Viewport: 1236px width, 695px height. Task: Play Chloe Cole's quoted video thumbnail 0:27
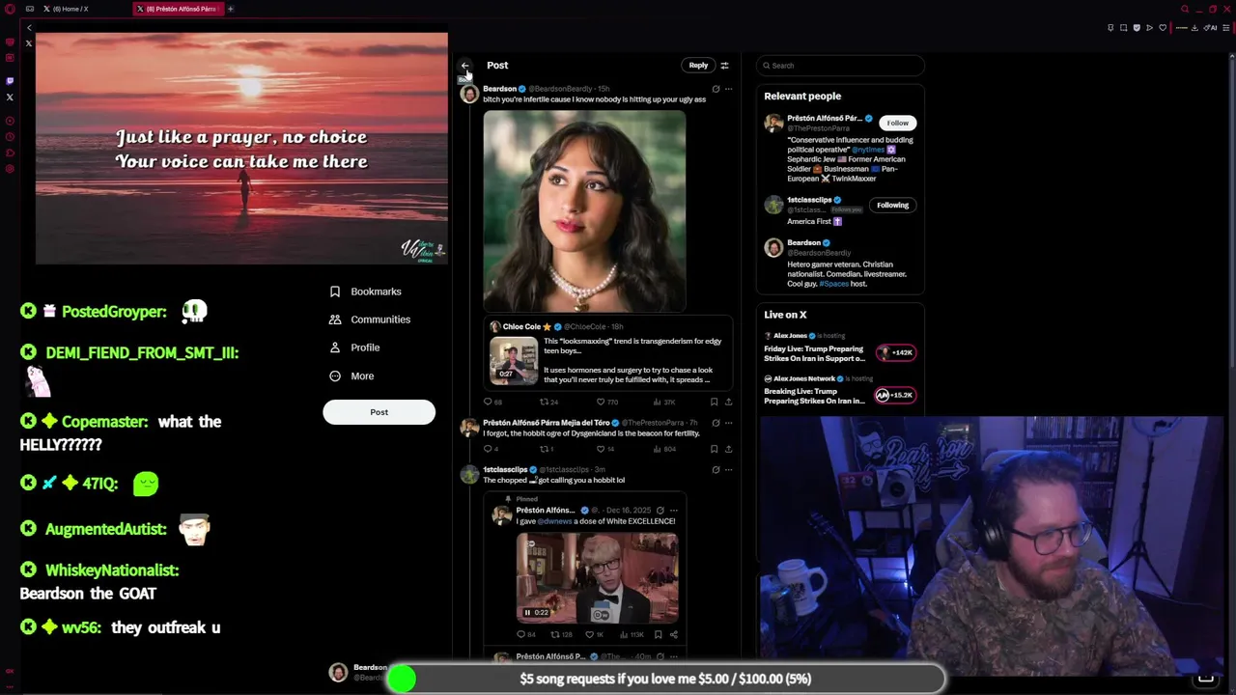coord(513,361)
